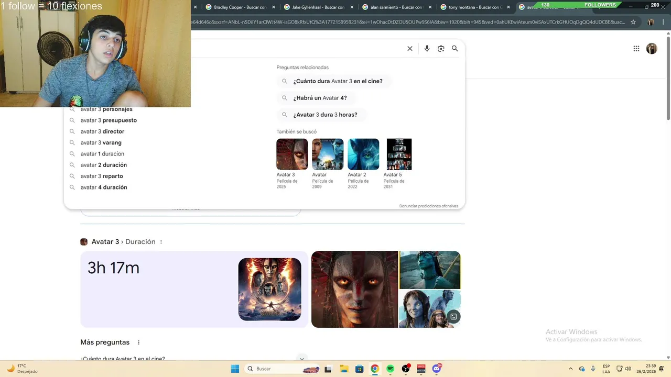Open the Avatar 3 poster in duration card
The image size is (671, 377).
[269, 289]
